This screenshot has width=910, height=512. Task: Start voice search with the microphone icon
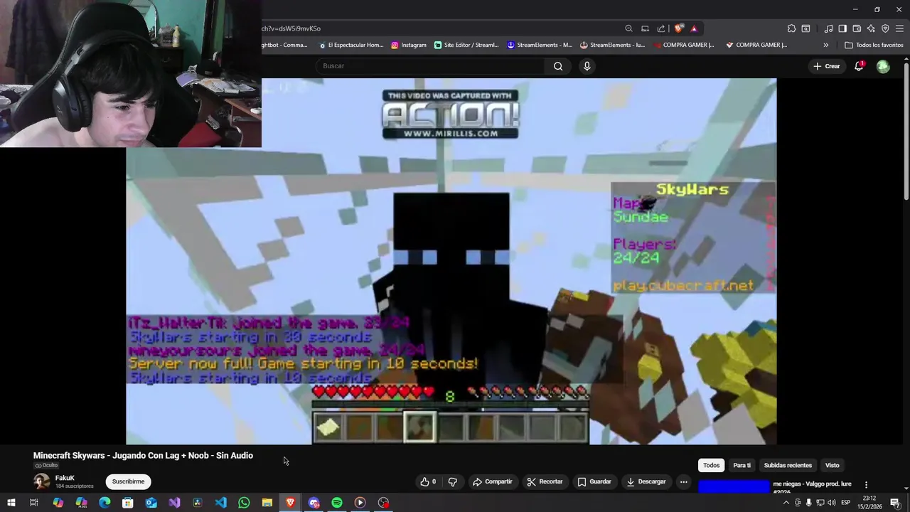[587, 66]
